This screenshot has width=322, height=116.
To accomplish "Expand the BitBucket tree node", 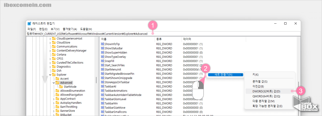I will pyautogui.click(x=53, y=115).
